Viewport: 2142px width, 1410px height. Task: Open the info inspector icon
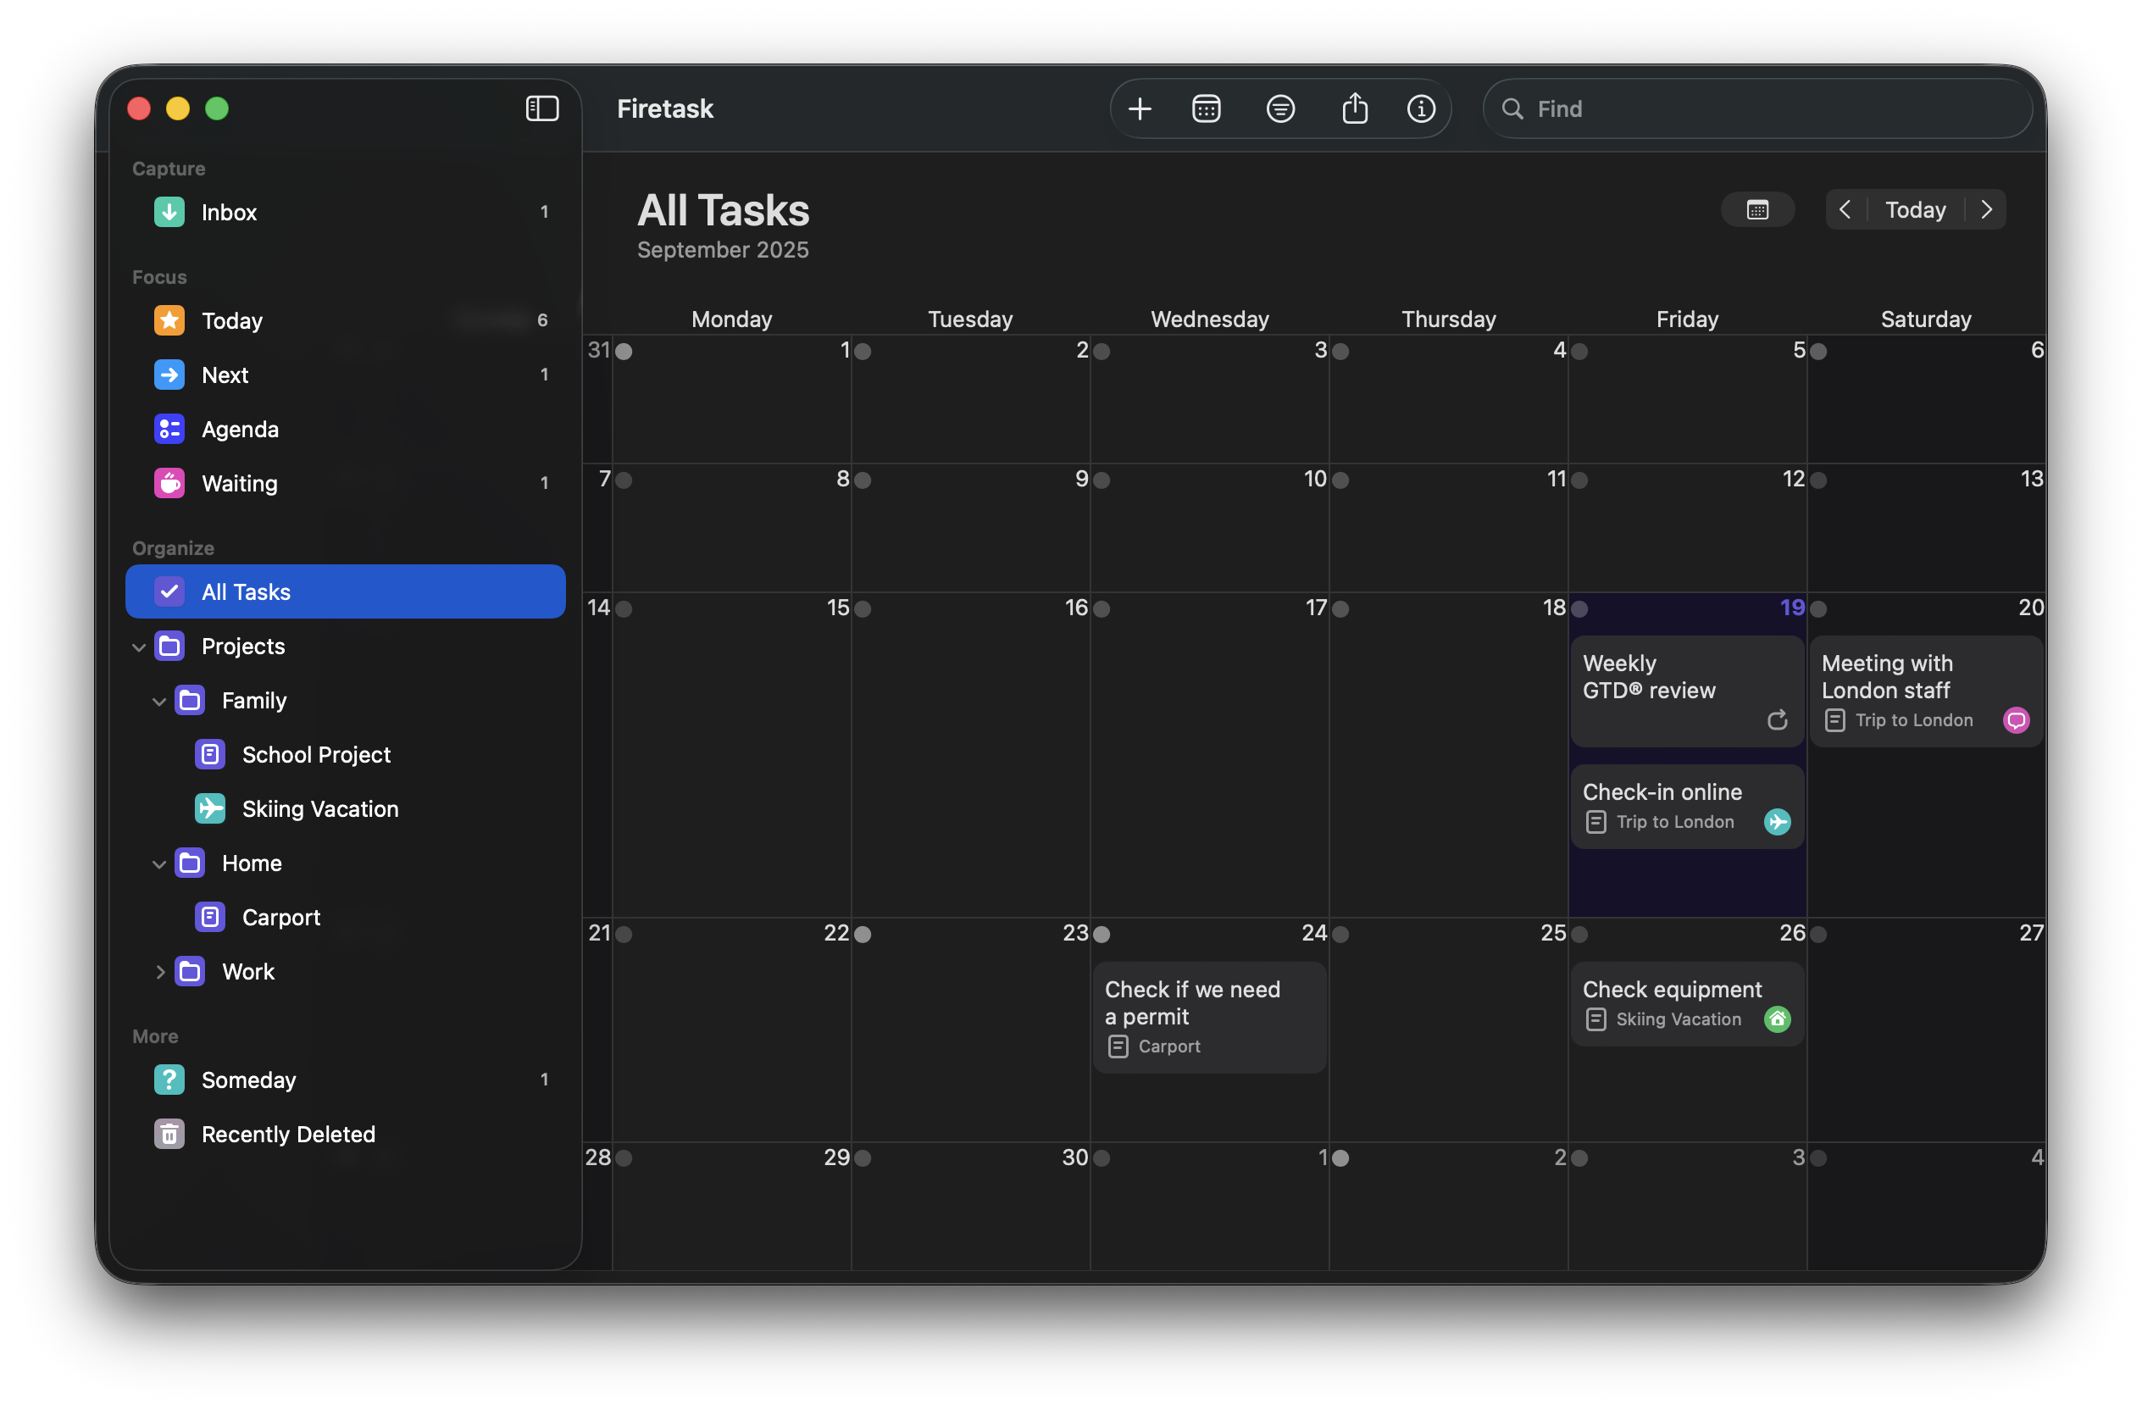click(x=1420, y=108)
